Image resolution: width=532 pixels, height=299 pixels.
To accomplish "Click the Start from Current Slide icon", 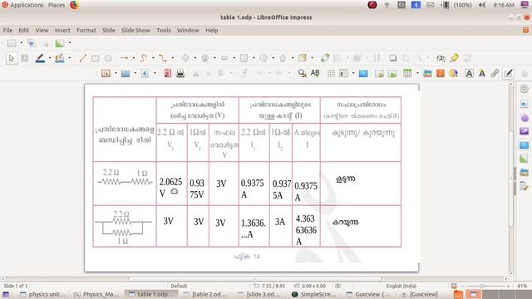I will click(x=392, y=73).
